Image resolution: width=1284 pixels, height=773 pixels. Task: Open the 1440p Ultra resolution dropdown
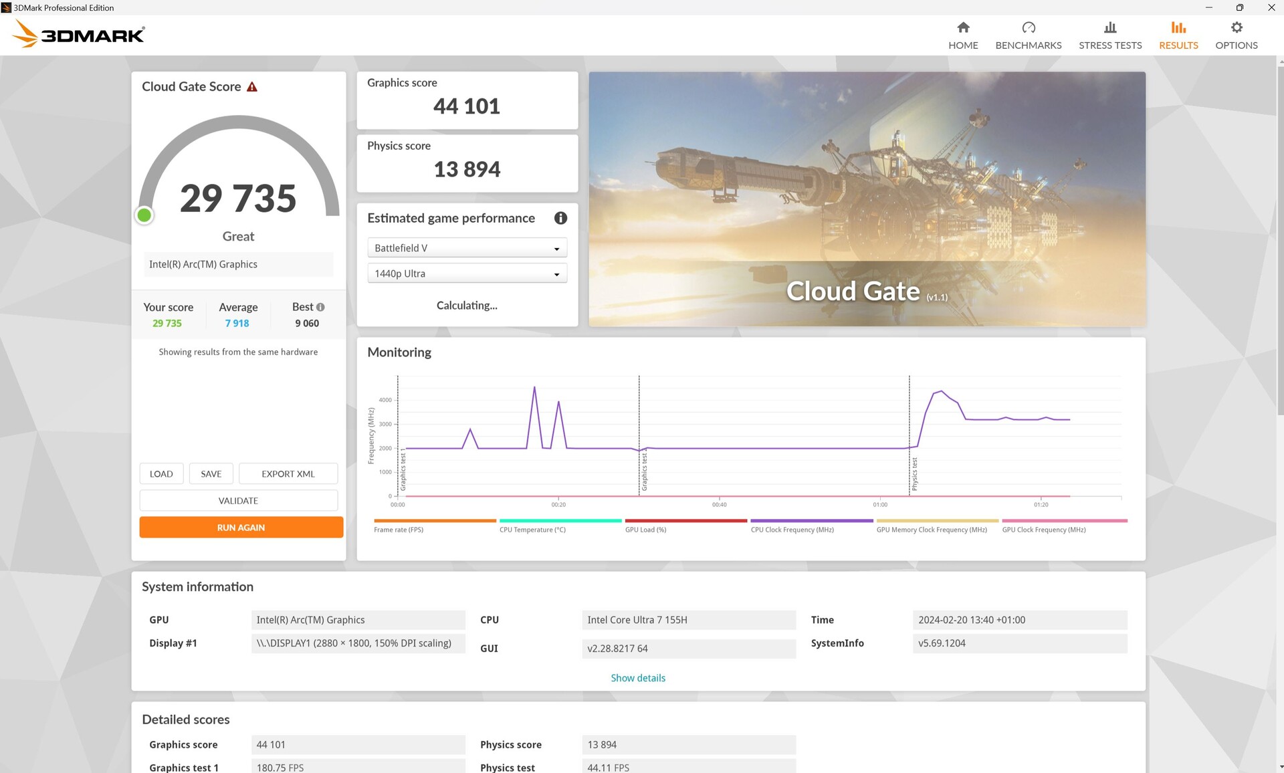pyautogui.click(x=467, y=273)
